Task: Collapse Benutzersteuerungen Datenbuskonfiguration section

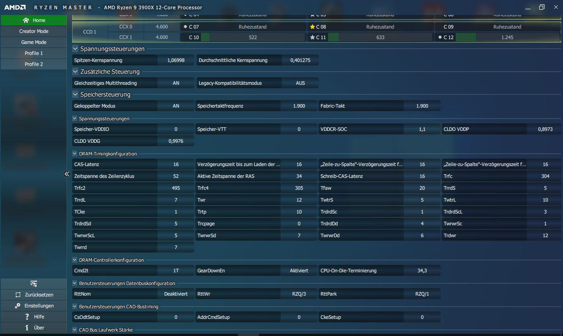Action: pos(75,283)
